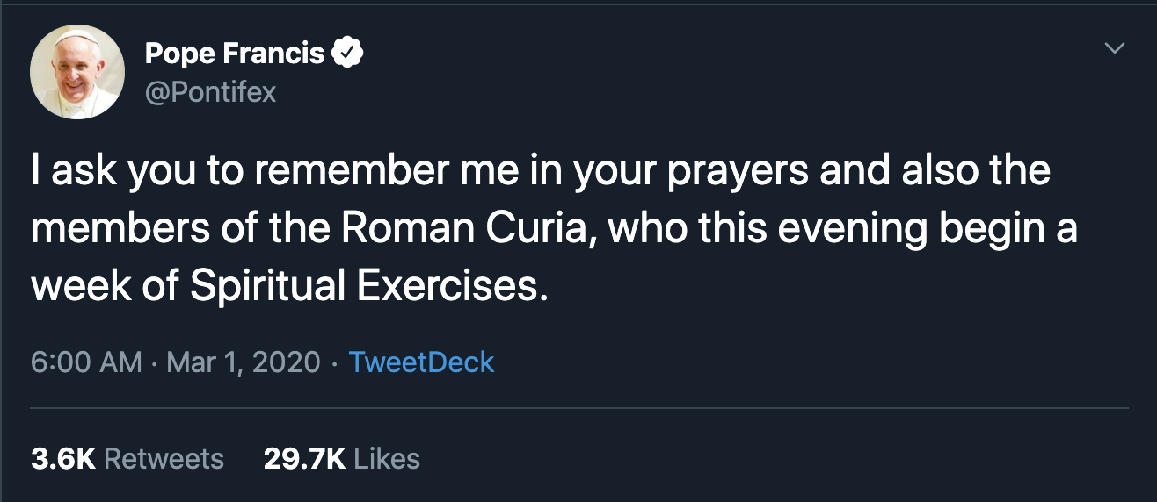Click the Pope Francis profile avatar
The image size is (1157, 502).
(x=77, y=72)
